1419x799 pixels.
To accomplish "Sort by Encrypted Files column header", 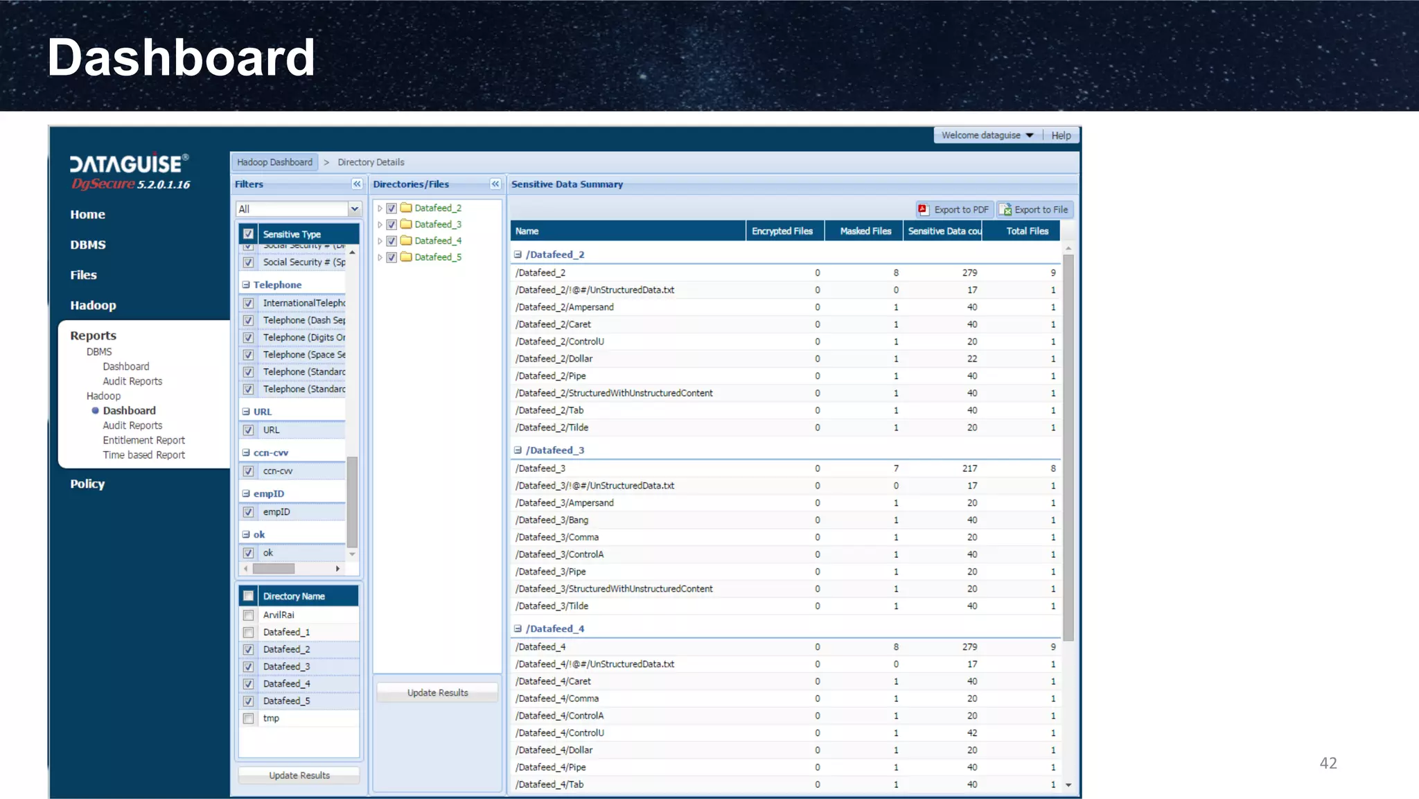I will point(785,231).
